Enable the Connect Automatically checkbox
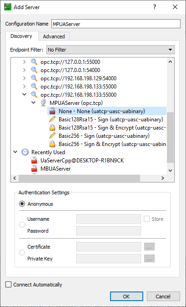Image resolution: width=186 pixels, height=307 pixels. pos(8,285)
